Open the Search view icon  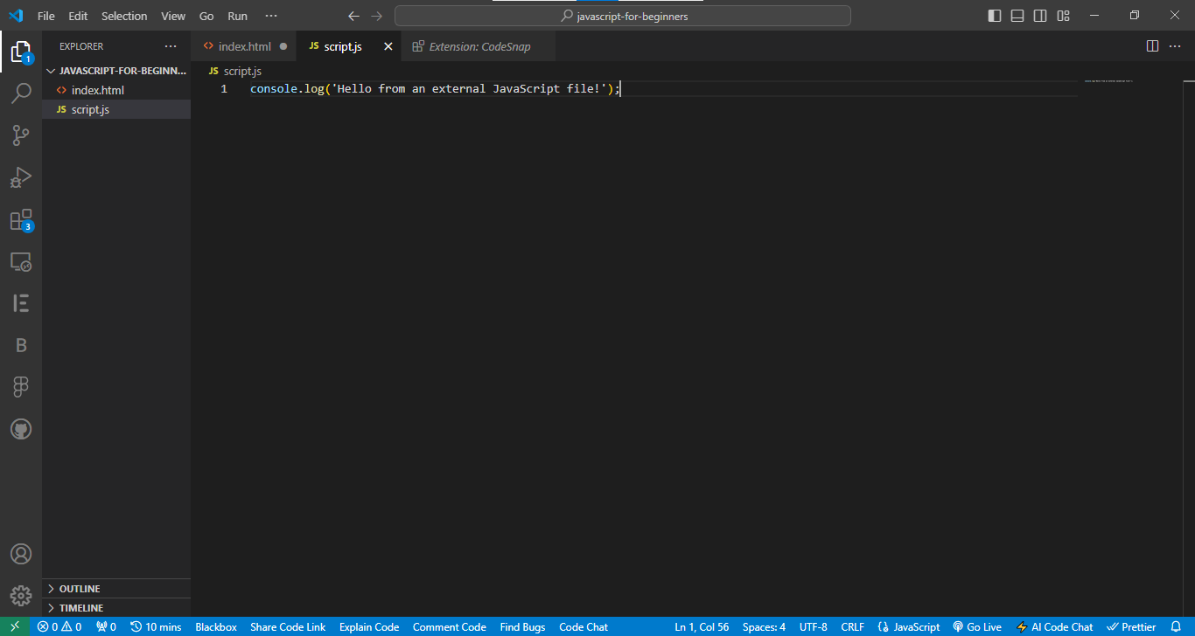[21, 93]
